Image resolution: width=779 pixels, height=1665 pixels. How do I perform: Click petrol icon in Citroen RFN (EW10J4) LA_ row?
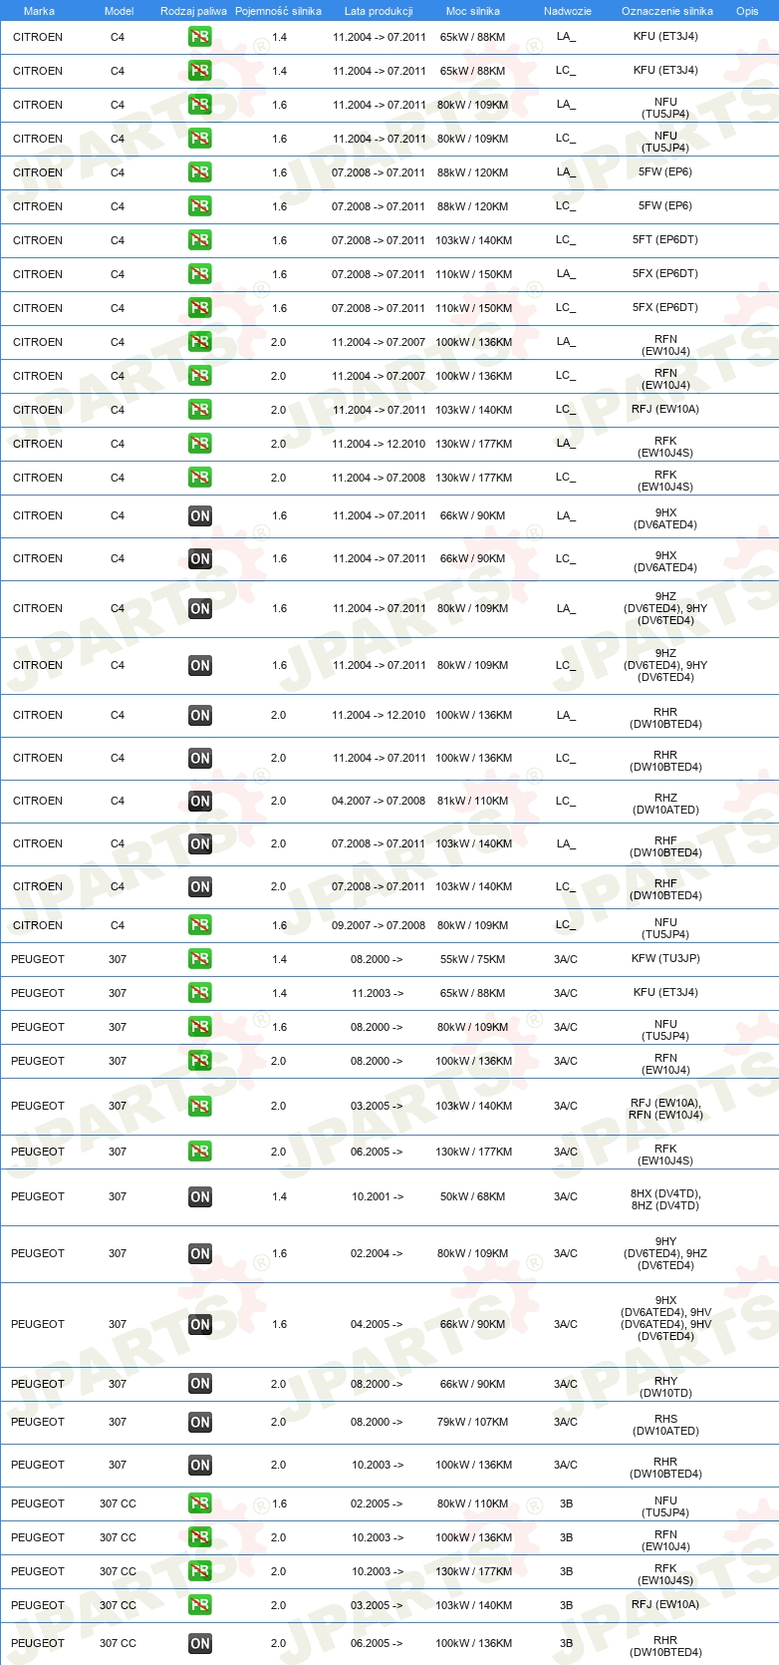[x=200, y=342]
